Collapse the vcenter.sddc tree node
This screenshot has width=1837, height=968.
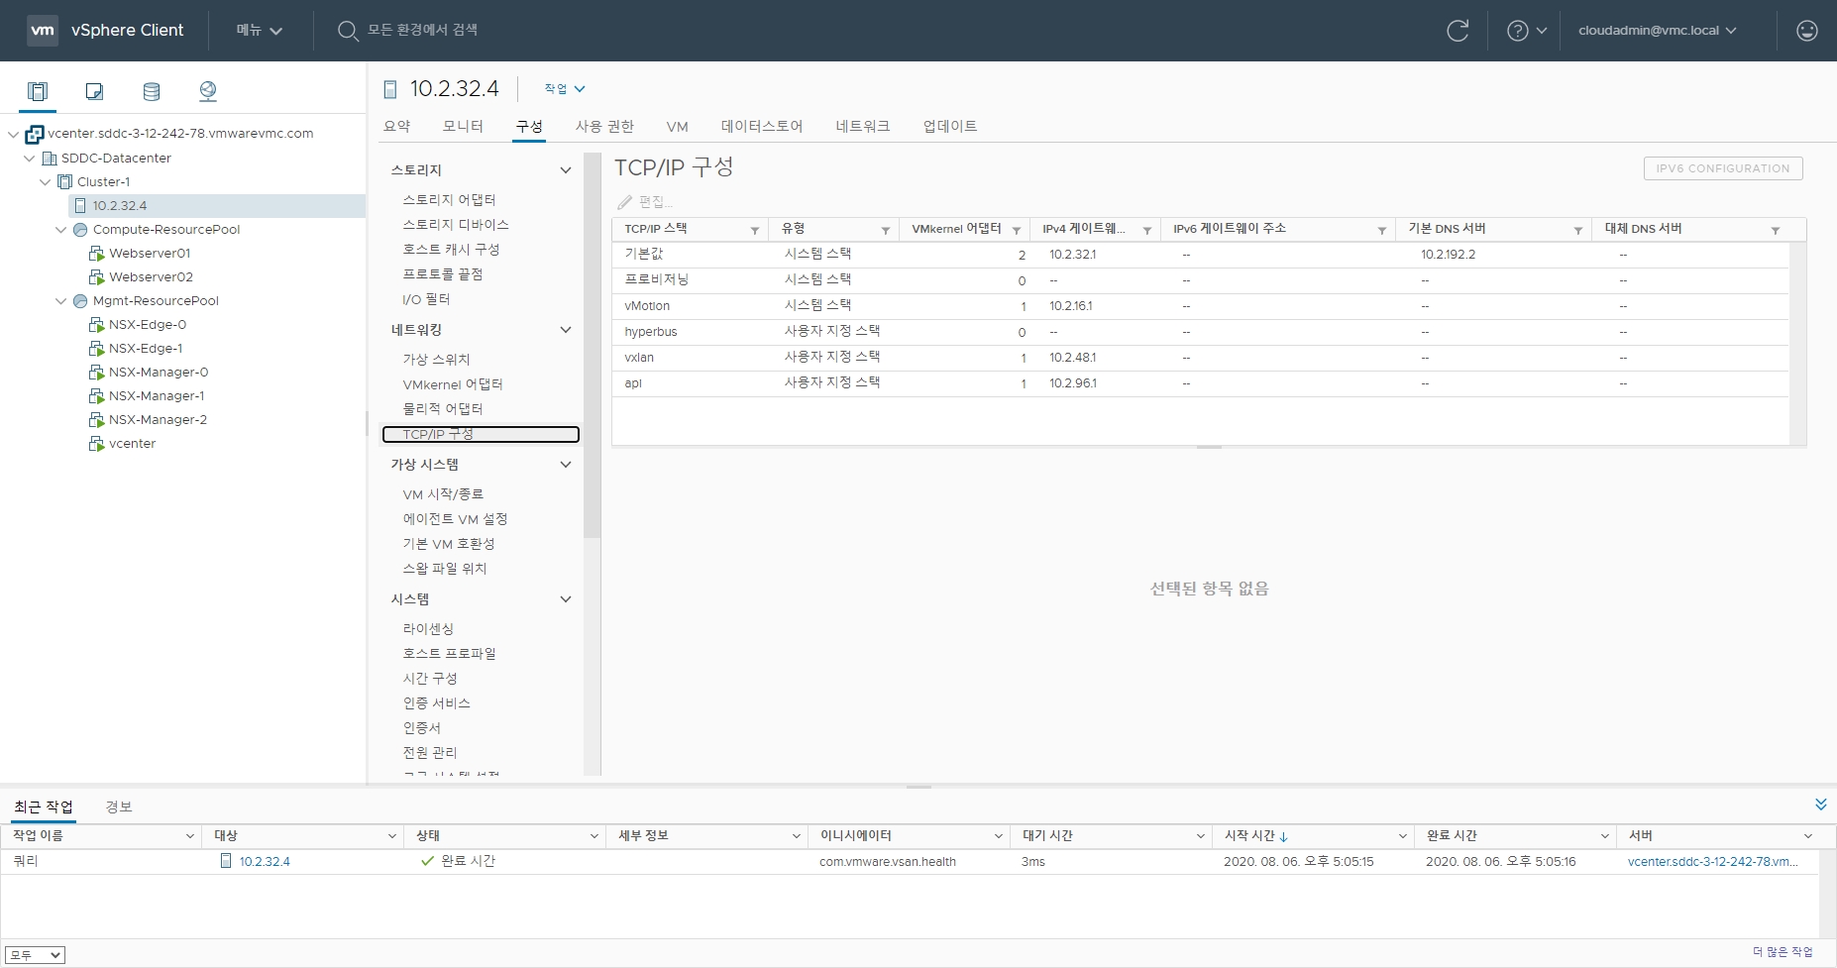point(13,134)
